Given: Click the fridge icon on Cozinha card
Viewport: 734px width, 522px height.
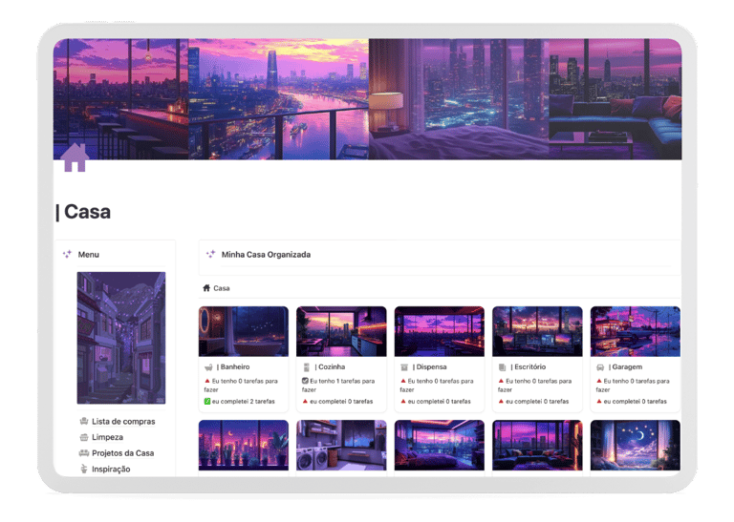Looking at the screenshot, I should (x=307, y=367).
